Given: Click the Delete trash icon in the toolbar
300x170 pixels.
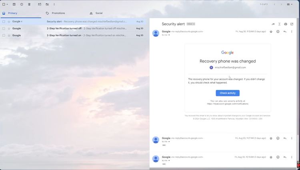Looking at the screenshot, I should (29, 4).
